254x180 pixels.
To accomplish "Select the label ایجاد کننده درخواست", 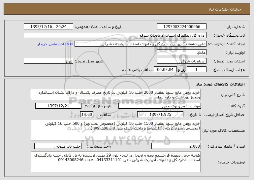I will (x=226, y=44).
